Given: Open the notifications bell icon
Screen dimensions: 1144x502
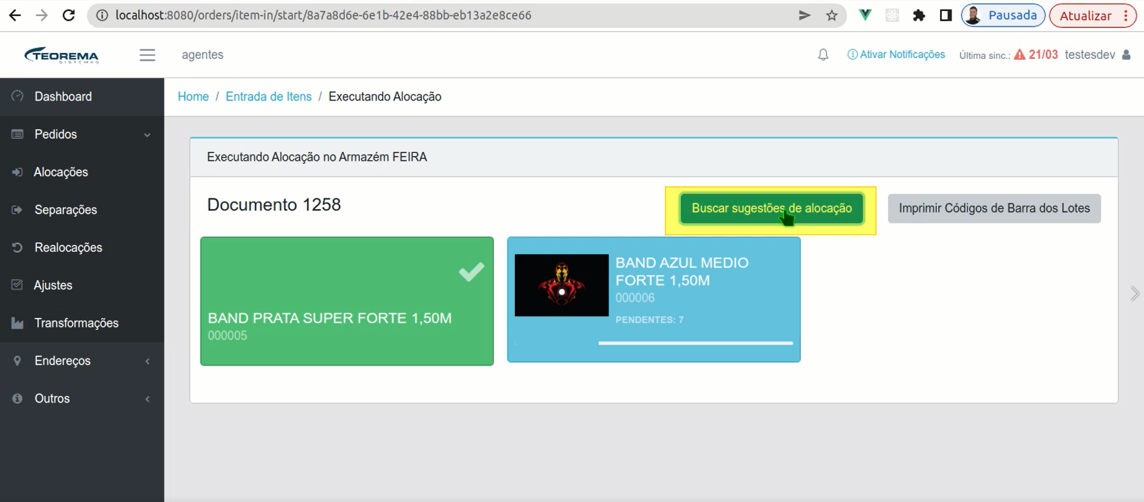Looking at the screenshot, I should click(x=823, y=55).
